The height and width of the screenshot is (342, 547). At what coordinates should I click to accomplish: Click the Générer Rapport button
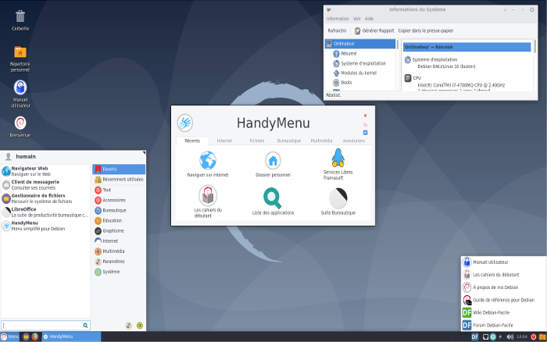(375, 30)
